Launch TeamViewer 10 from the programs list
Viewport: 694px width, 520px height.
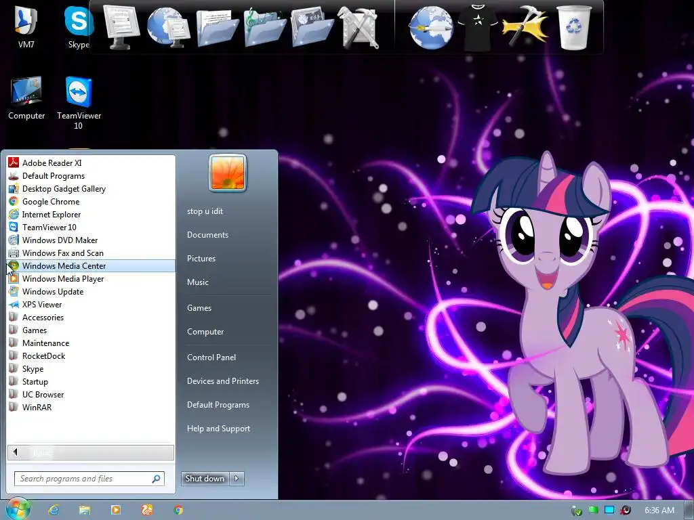[x=91, y=227]
